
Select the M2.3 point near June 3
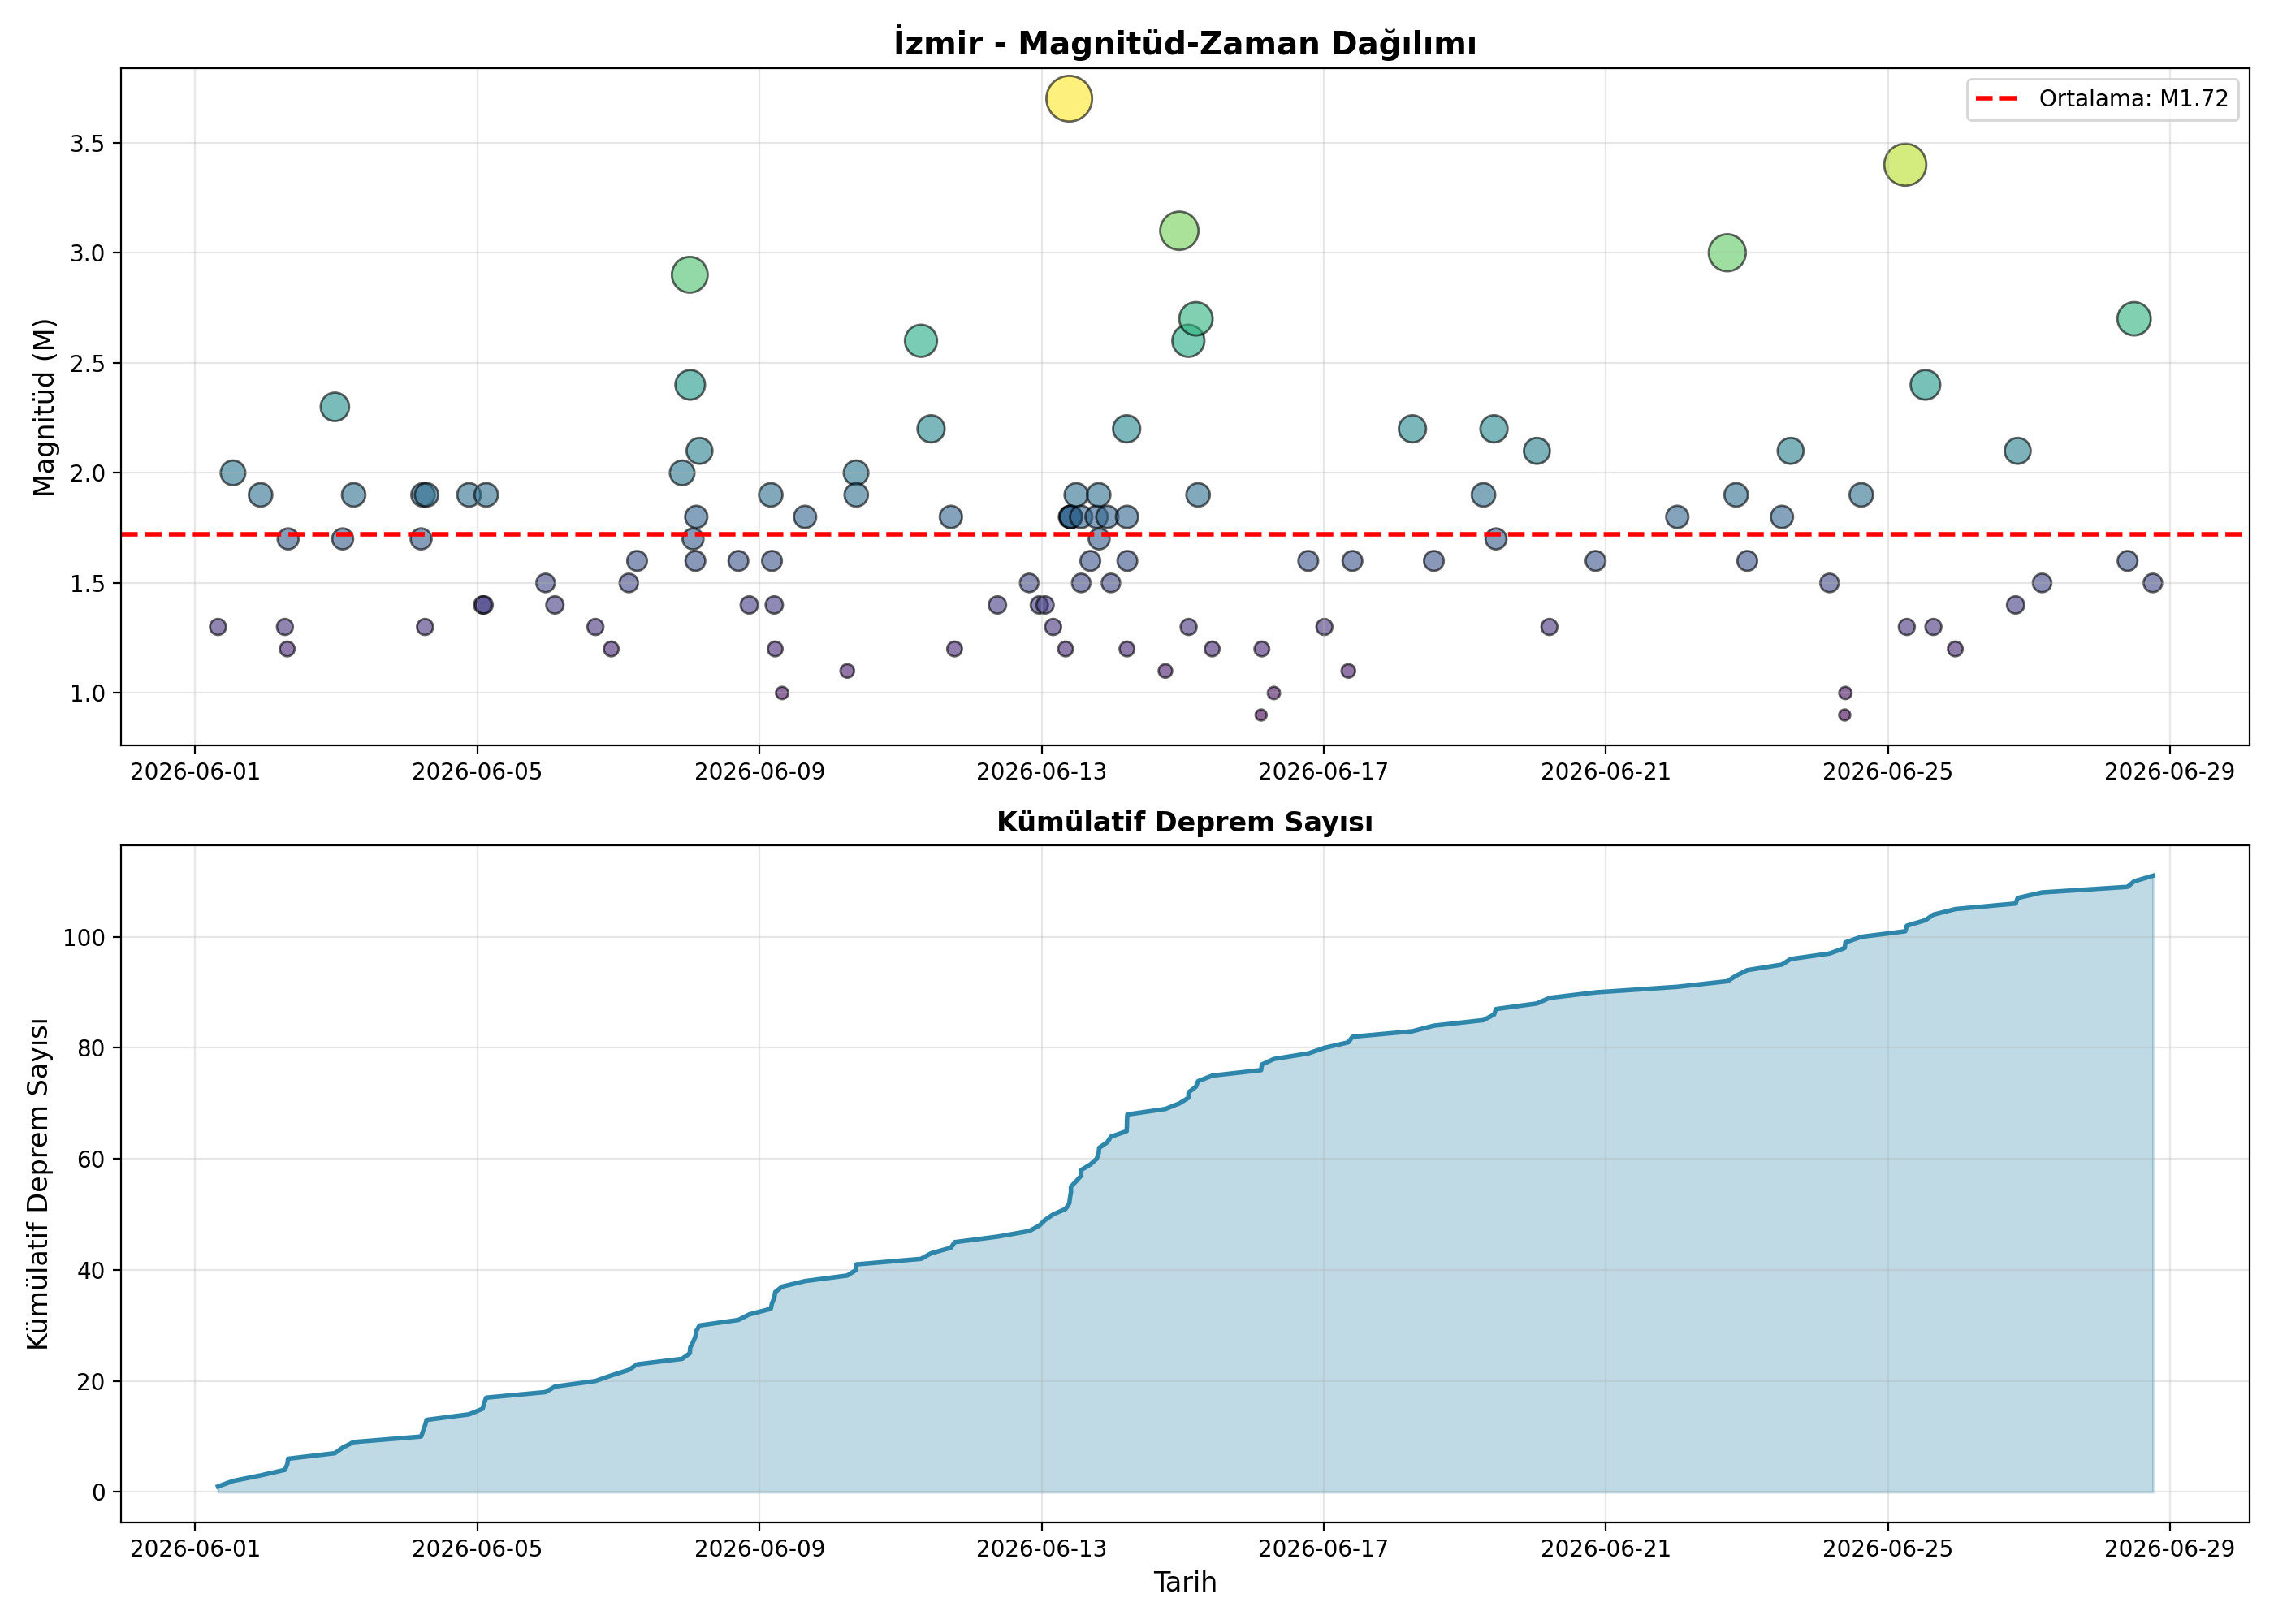(335, 407)
